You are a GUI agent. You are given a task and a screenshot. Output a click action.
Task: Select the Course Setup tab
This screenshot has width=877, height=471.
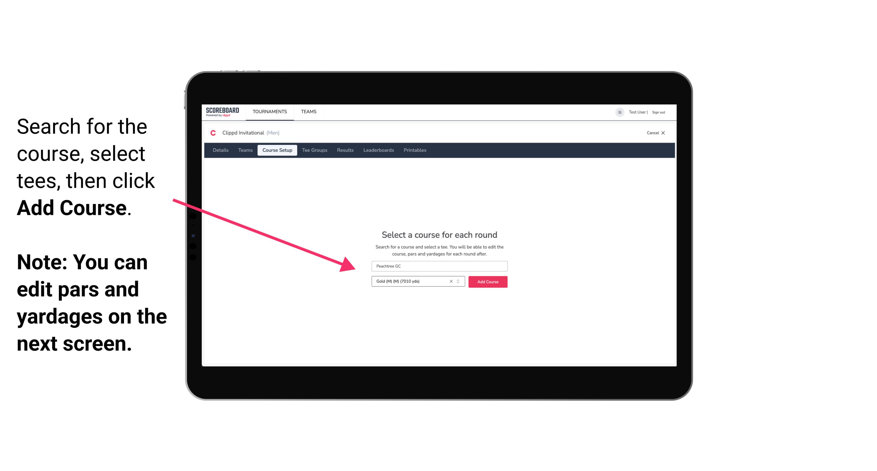tap(277, 150)
